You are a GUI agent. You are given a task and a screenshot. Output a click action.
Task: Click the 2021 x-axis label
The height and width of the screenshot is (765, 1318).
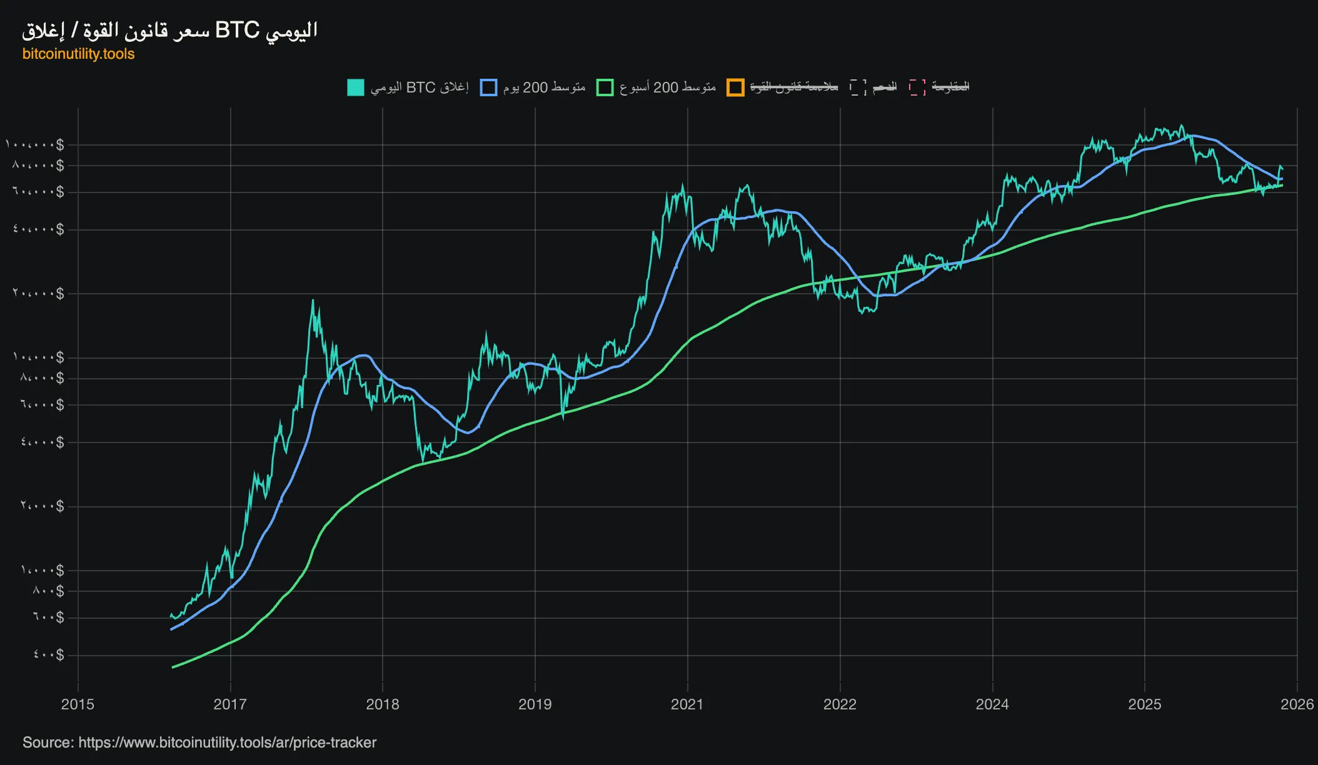tap(687, 704)
